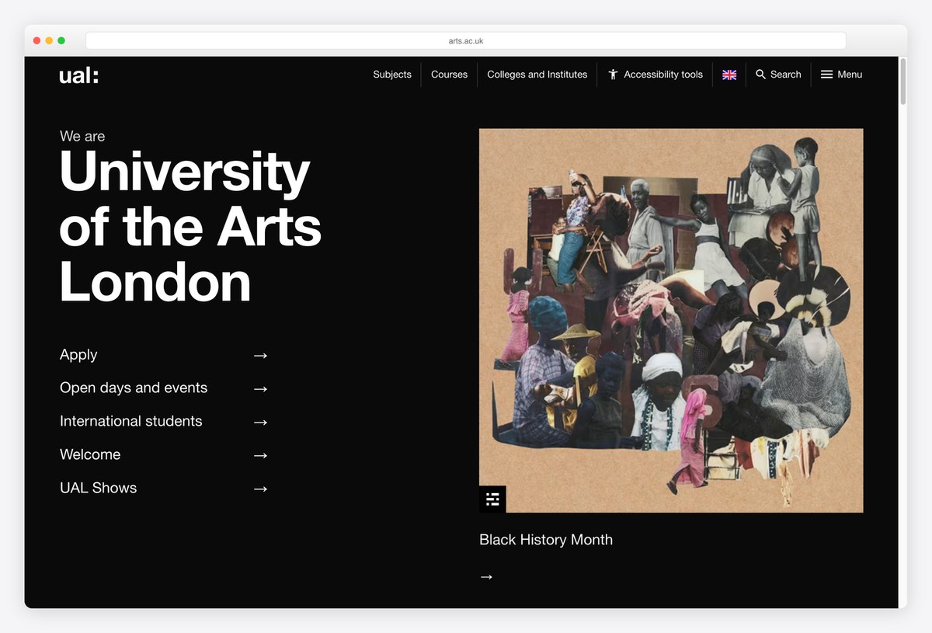Open the Black History Month title link
This screenshot has width=932, height=633.
tap(546, 540)
